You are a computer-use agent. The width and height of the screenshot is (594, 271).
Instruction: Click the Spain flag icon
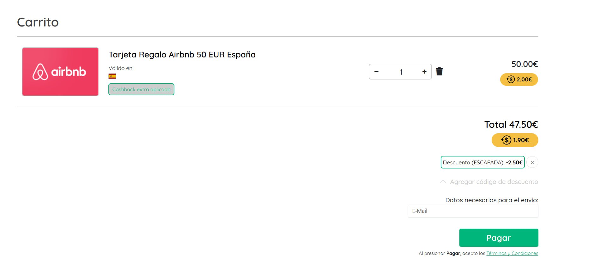(x=112, y=76)
